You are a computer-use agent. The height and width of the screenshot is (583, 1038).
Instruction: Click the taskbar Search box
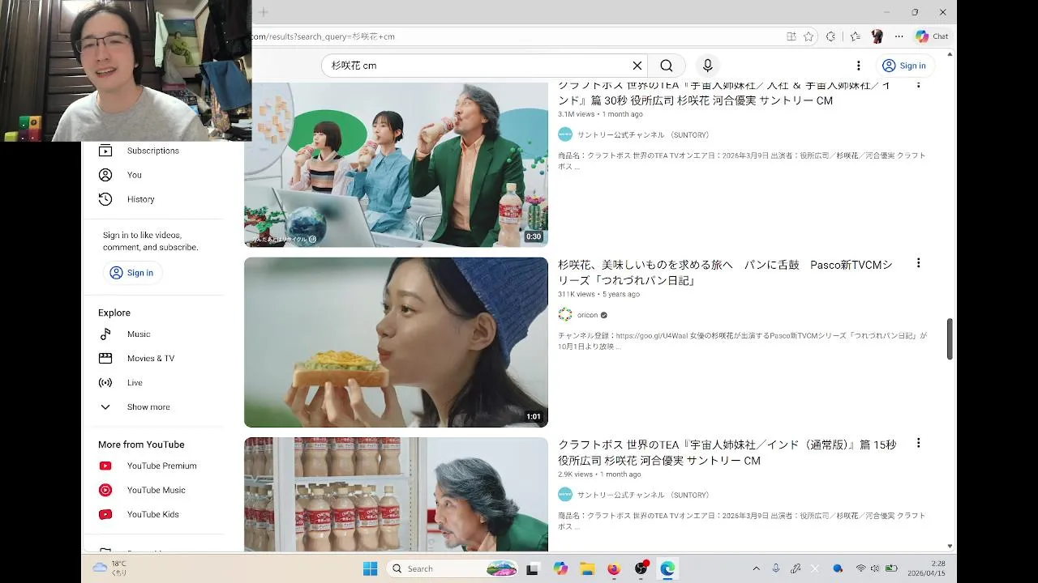point(453,568)
